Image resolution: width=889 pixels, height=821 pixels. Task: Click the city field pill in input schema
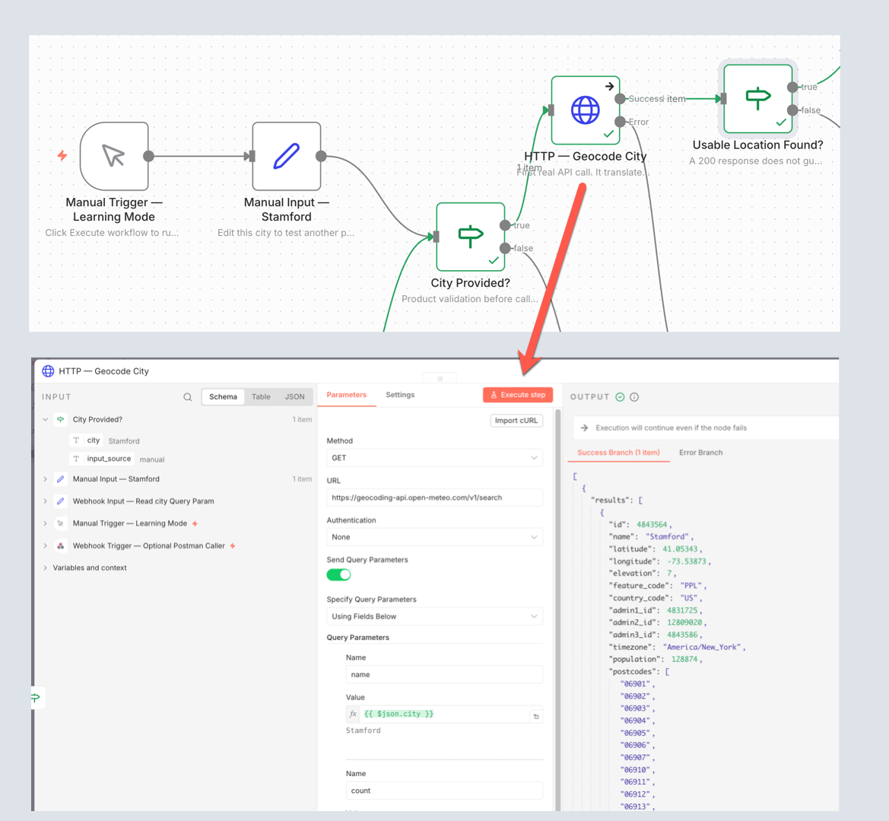[86, 441]
